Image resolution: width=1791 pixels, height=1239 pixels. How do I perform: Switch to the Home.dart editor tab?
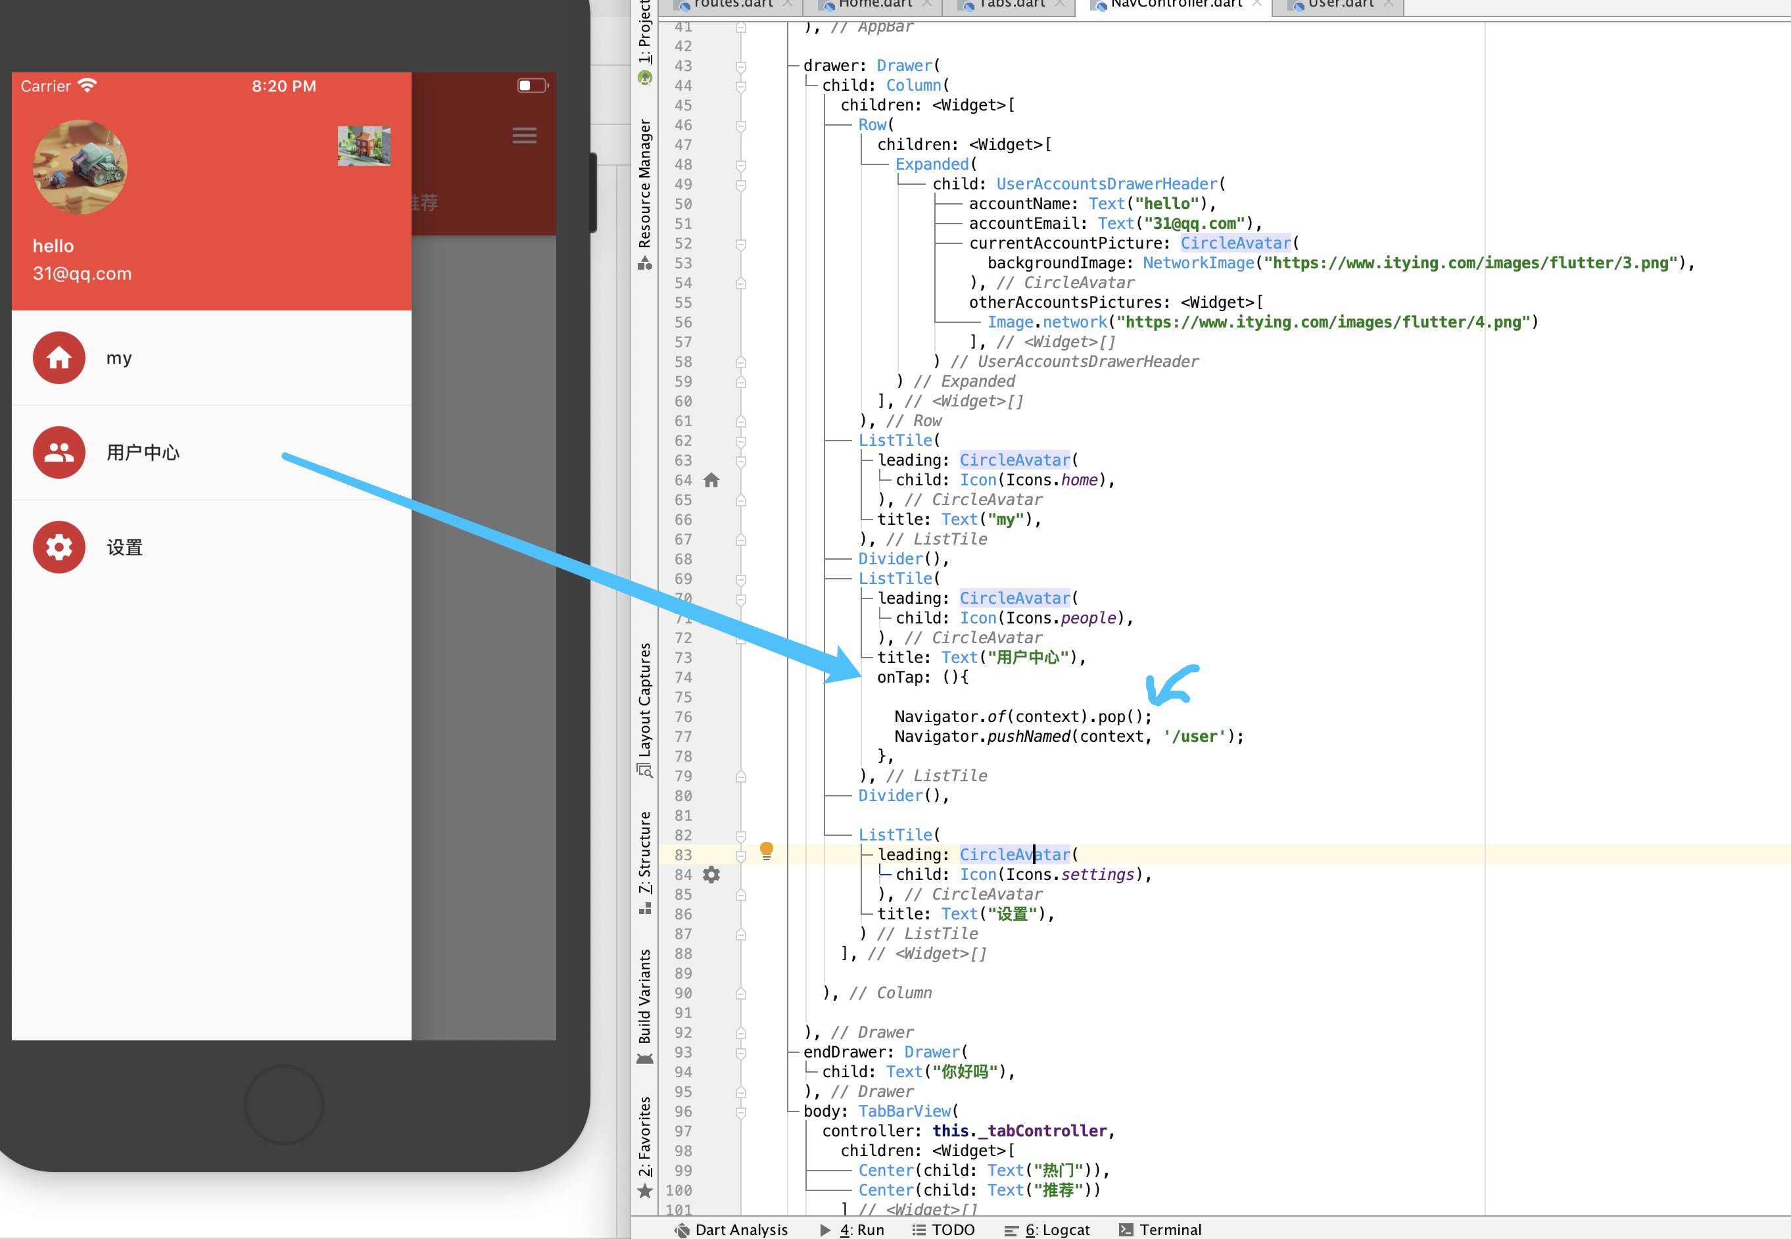(x=874, y=5)
